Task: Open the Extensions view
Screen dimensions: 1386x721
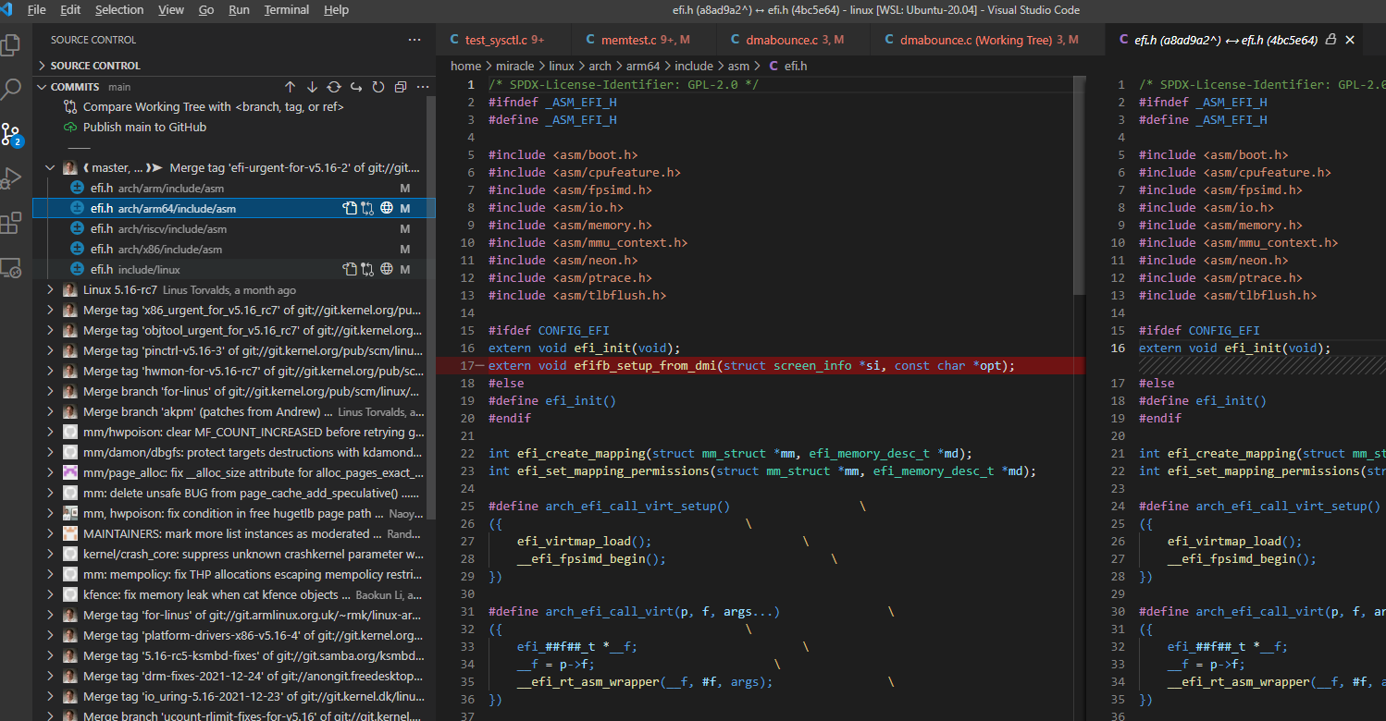Action: [x=11, y=223]
